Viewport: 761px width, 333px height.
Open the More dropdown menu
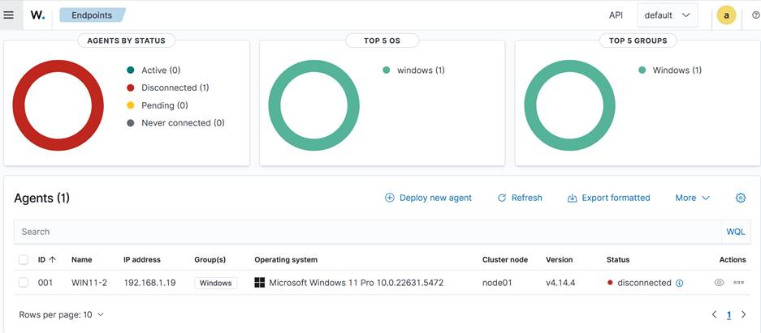(692, 198)
